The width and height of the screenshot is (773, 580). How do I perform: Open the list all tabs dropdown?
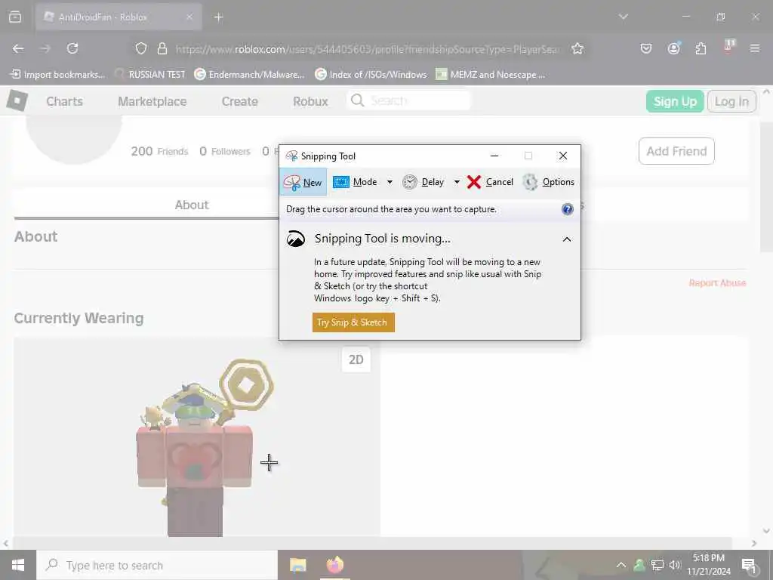pyautogui.click(x=623, y=17)
